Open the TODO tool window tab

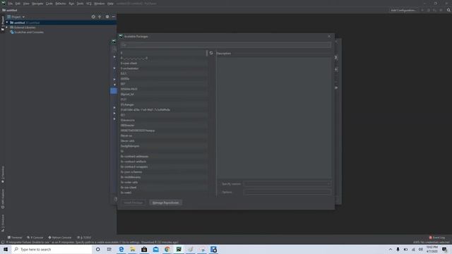pyautogui.click(x=84, y=238)
